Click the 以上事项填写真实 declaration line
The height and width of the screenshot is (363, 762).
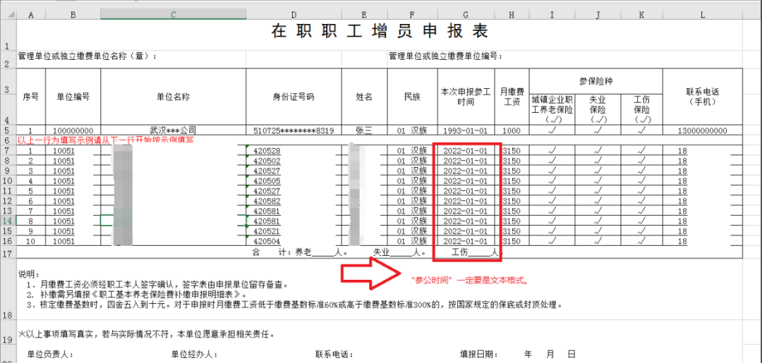pyautogui.click(x=148, y=334)
